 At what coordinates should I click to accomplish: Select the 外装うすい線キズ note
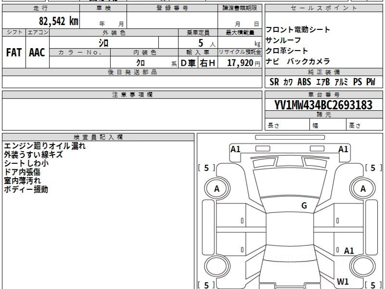33,155
